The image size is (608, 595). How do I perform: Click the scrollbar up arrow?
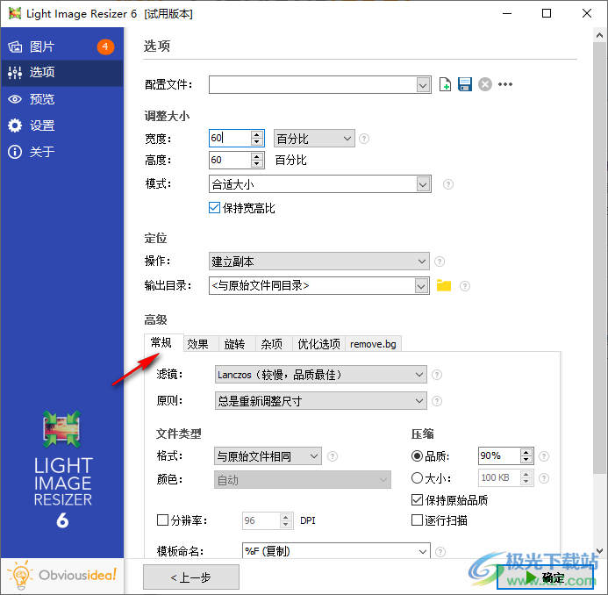(599, 35)
